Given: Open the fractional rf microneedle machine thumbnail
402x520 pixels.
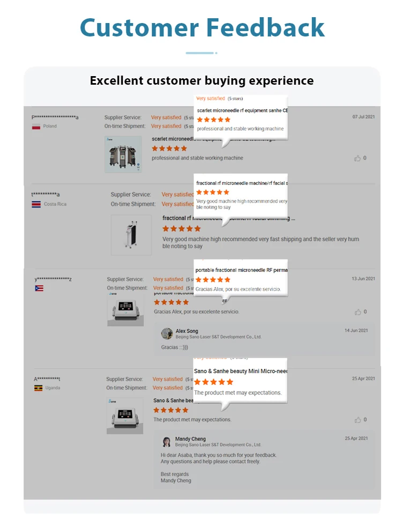Looking at the screenshot, I should (131, 235).
